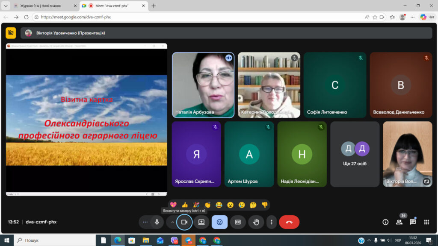Screen dimensions: 438x246
Task: Open the meeting details info icon
Action: 385,222
